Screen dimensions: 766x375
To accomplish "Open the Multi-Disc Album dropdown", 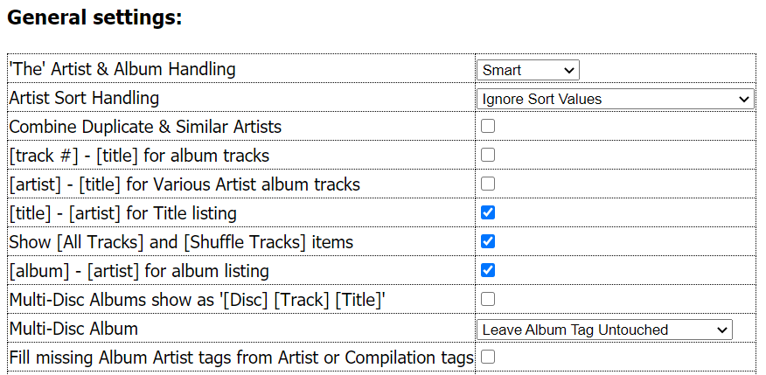I will (604, 330).
